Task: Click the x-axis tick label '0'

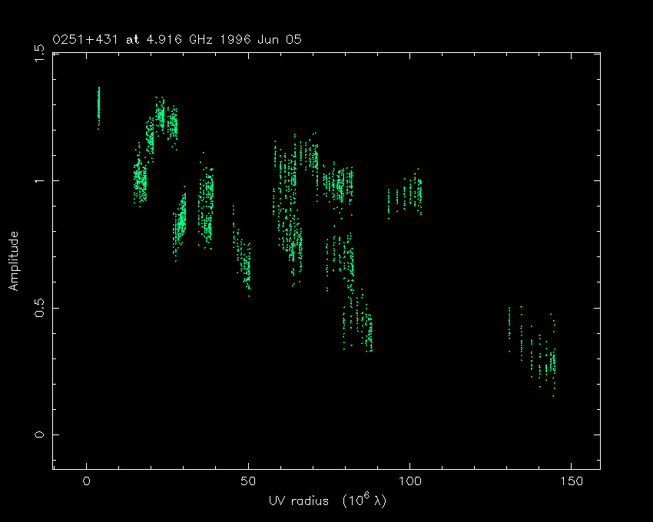Action: (87, 481)
